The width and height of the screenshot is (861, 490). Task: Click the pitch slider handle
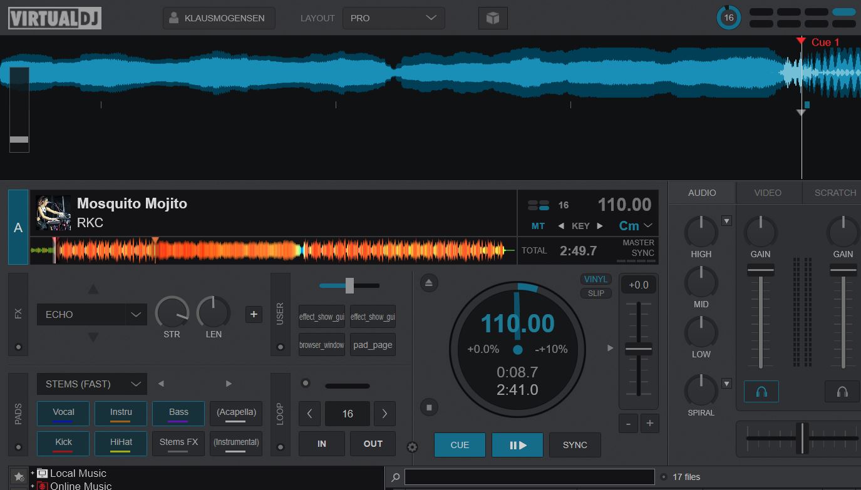click(x=638, y=349)
